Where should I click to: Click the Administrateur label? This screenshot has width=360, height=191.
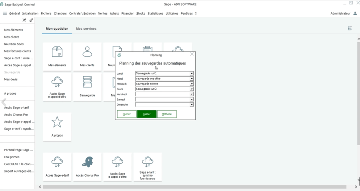pos(340,14)
